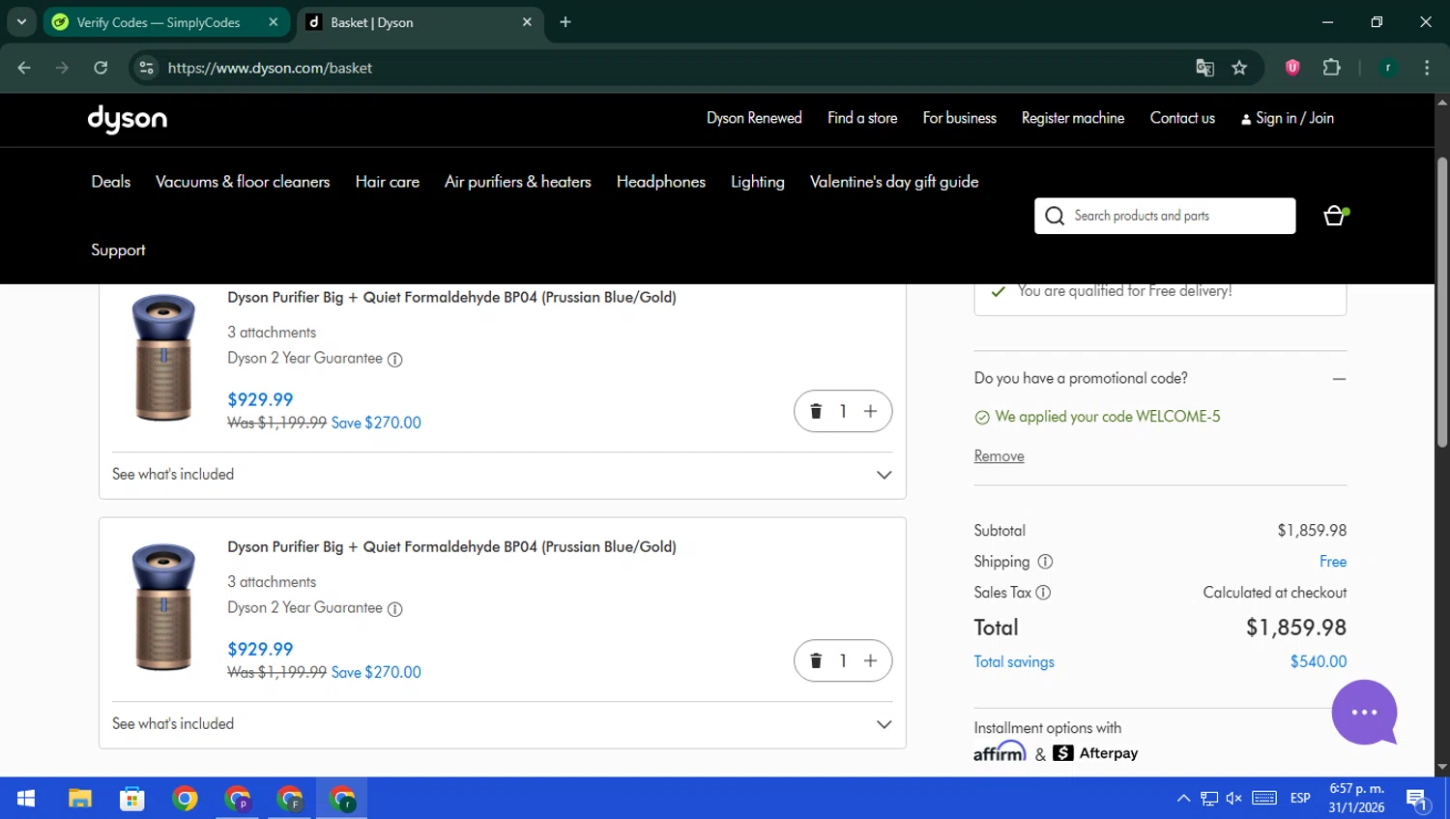The width and height of the screenshot is (1450, 819).
Task: Close the Verify Codes tab
Action: click(x=274, y=22)
